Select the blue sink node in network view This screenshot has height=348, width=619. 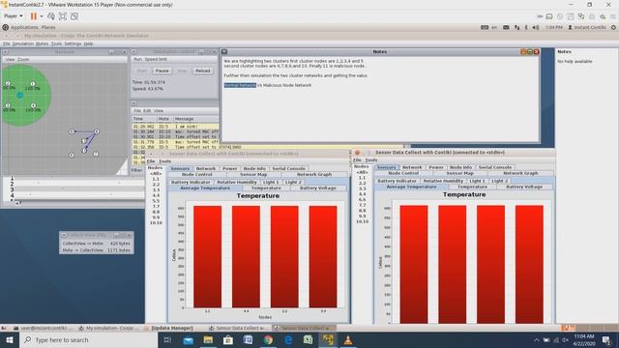pyautogui.click(x=19, y=95)
